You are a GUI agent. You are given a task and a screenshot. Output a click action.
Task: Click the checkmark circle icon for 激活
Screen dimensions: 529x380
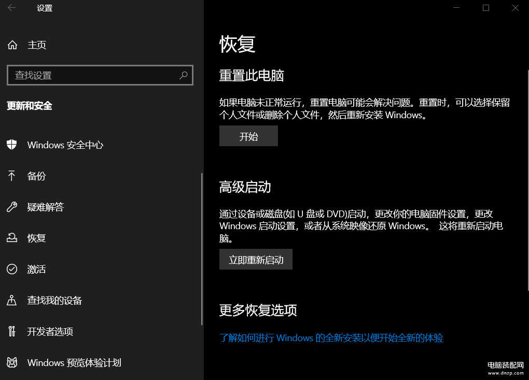coord(12,269)
